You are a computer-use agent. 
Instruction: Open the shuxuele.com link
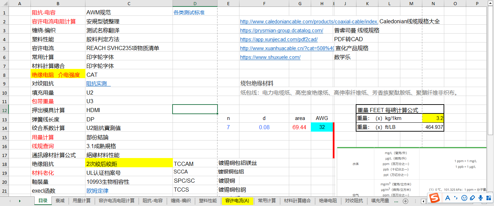270,57
